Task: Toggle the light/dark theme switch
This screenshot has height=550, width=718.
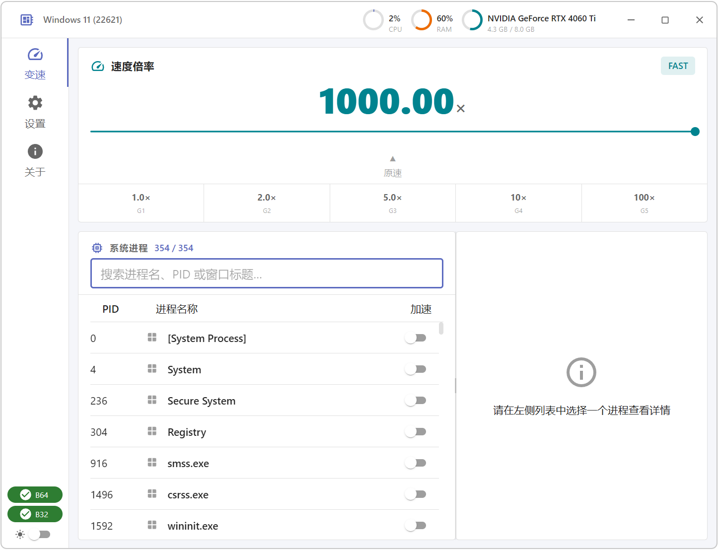Action: (39, 535)
